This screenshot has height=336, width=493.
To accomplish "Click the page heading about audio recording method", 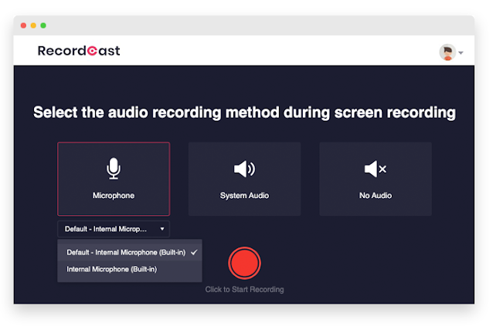I will 244,113.
